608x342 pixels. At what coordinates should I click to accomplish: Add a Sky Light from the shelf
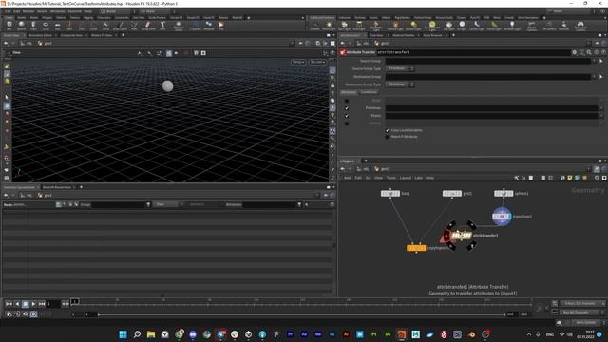pos(449,26)
